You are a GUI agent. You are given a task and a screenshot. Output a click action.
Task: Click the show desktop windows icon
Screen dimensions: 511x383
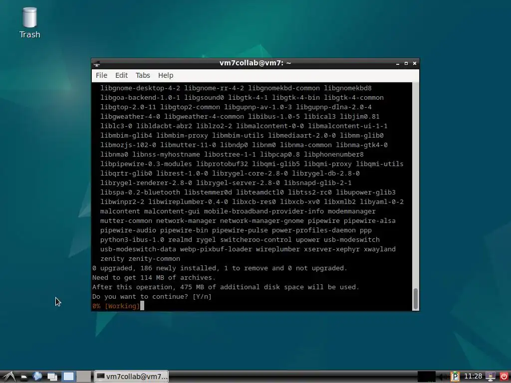(52, 377)
